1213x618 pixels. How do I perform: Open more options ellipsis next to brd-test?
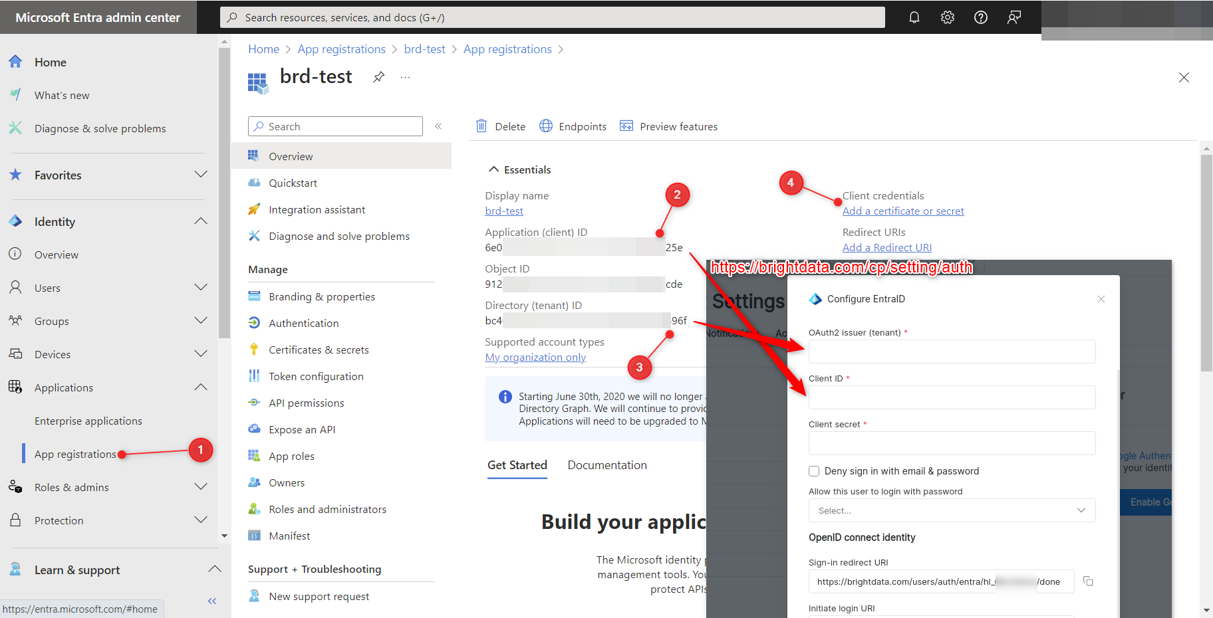tap(405, 77)
